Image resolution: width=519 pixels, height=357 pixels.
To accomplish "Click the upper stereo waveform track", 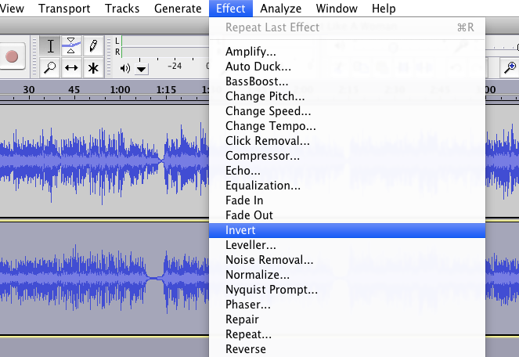I will (x=104, y=161).
